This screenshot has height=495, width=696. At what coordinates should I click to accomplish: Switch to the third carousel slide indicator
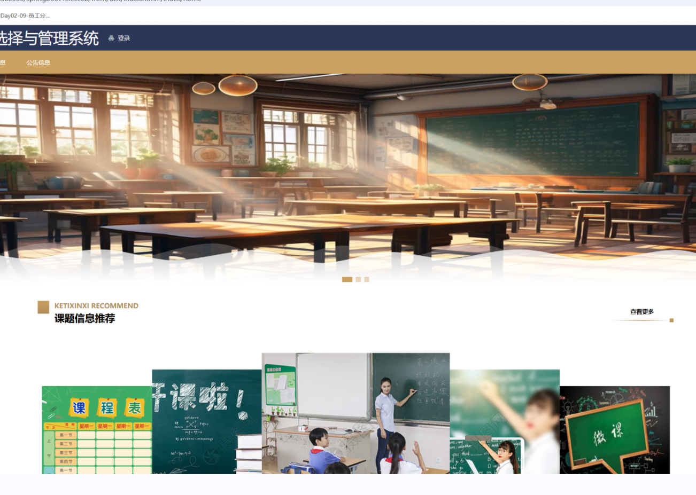367,279
